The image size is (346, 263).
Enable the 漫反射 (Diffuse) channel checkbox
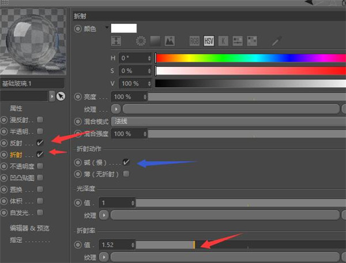tap(40, 119)
